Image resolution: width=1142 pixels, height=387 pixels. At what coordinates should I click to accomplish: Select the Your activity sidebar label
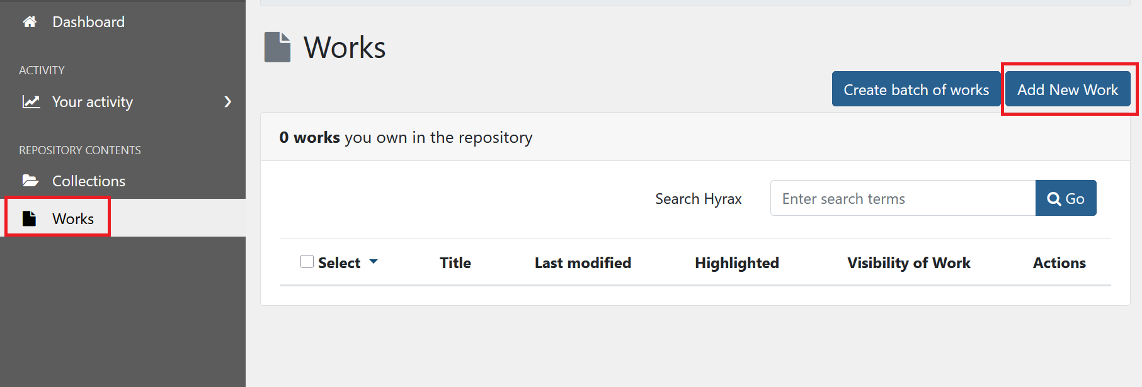93,102
